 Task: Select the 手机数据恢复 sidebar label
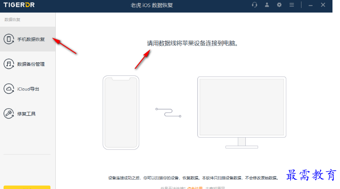[x=31, y=39]
